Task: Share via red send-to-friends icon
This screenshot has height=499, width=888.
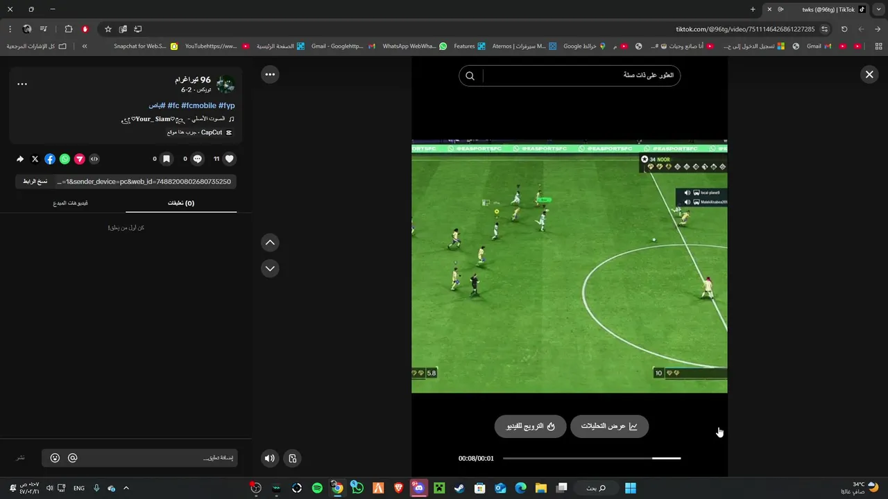Action: click(80, 159)
